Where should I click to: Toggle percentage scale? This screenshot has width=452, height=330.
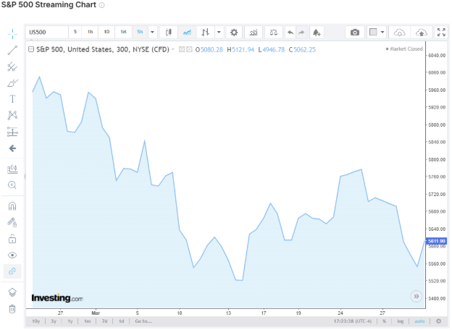click(x=384, y=321)
